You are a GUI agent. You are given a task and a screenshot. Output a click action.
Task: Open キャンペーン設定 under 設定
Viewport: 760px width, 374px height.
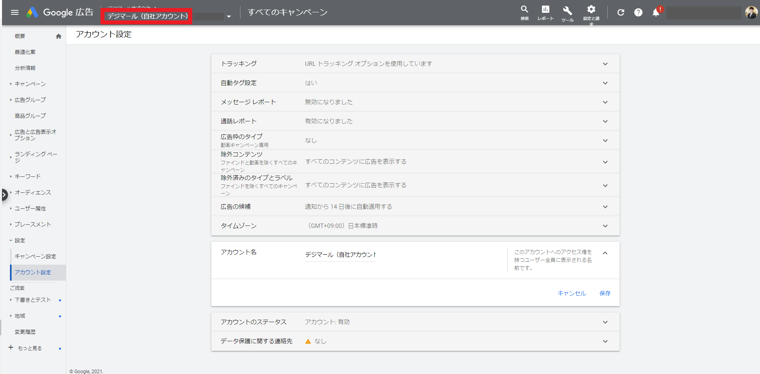(x=35, y=256)
